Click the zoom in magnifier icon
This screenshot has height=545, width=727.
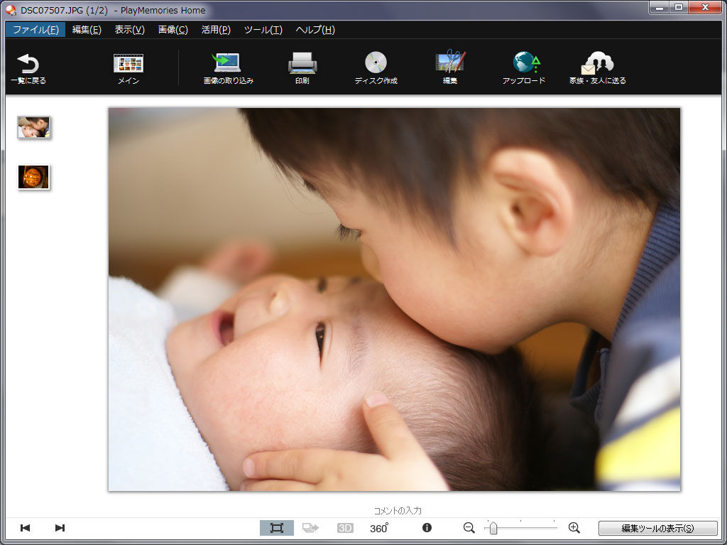click(574, 528)
